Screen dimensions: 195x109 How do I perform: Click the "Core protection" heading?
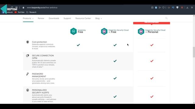pyautogui.click(x=39, y=42)
